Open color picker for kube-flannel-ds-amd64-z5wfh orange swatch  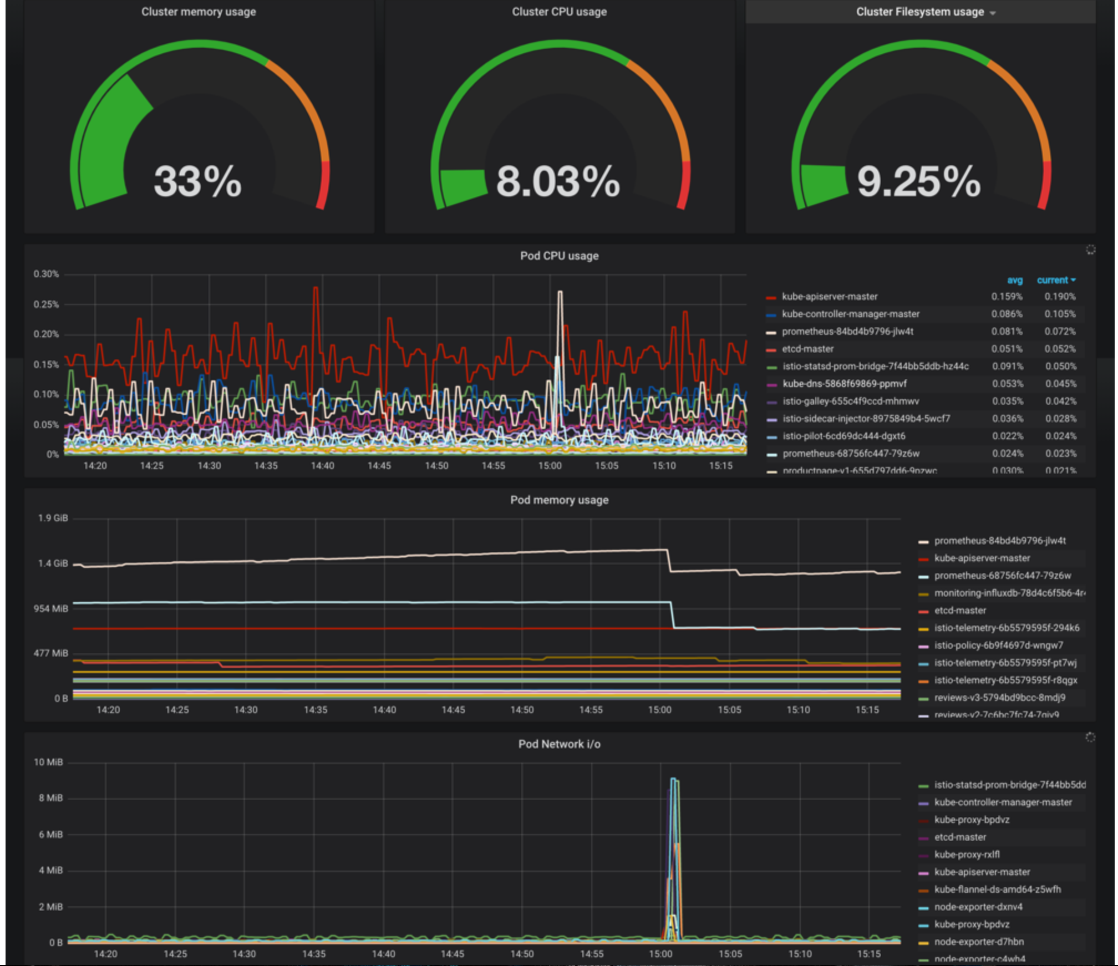coord(923,891)
